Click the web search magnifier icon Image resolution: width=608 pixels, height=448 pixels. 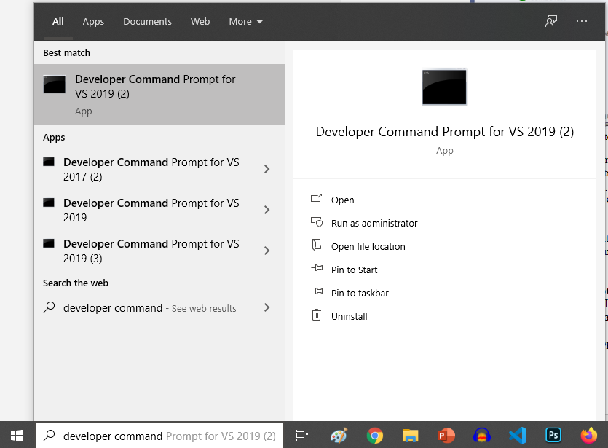point(49,307)
